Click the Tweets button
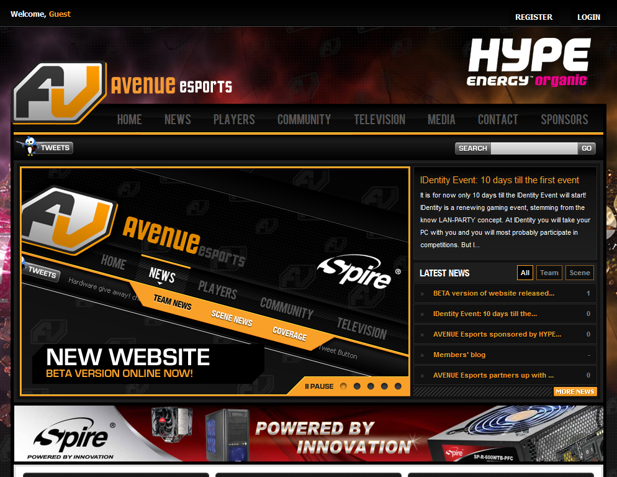This screenshot has height=477, width=617. (55, 148)
